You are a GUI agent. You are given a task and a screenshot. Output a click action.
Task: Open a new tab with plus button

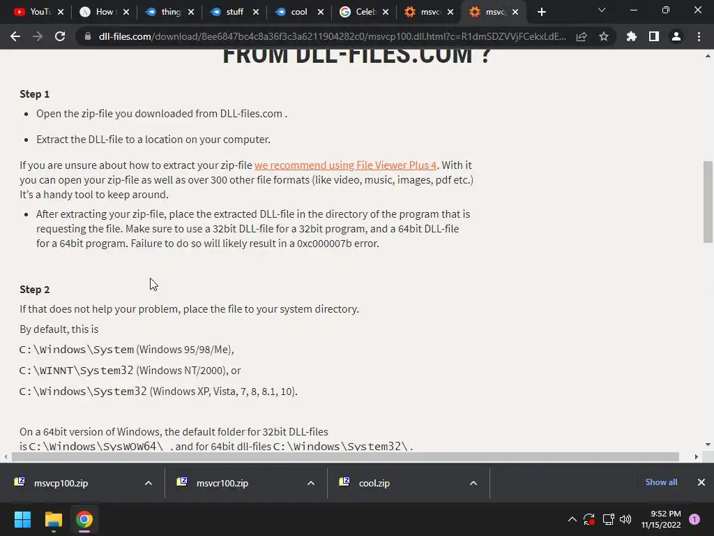pyautogui.click(x=541, y=12)
